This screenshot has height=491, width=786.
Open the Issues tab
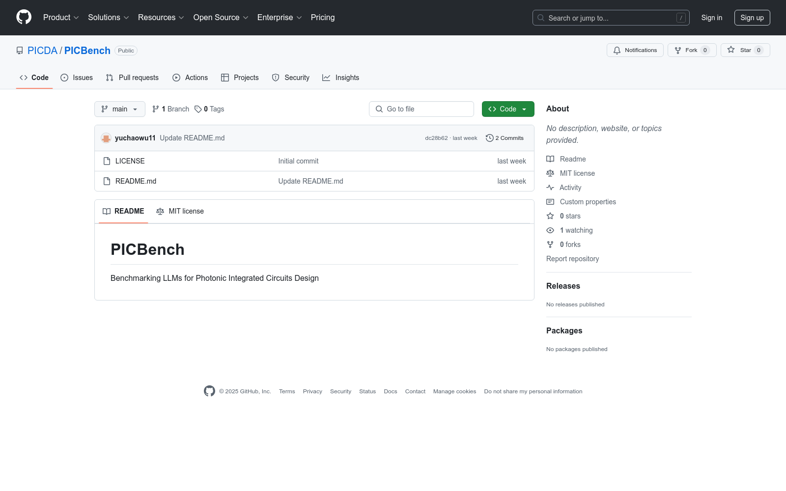coord(77,78)
